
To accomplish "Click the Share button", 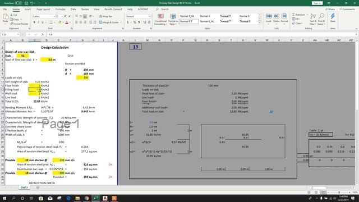I will point(330,9).
